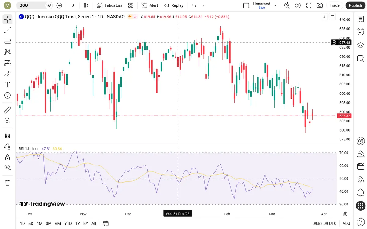
Task: Remove drawings with trash icon
Action: point(8,183)
